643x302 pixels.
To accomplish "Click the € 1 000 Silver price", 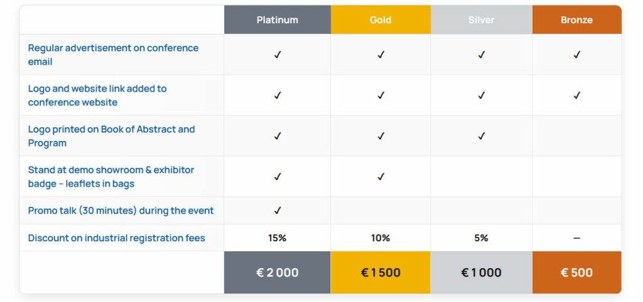I will point(481,273).
